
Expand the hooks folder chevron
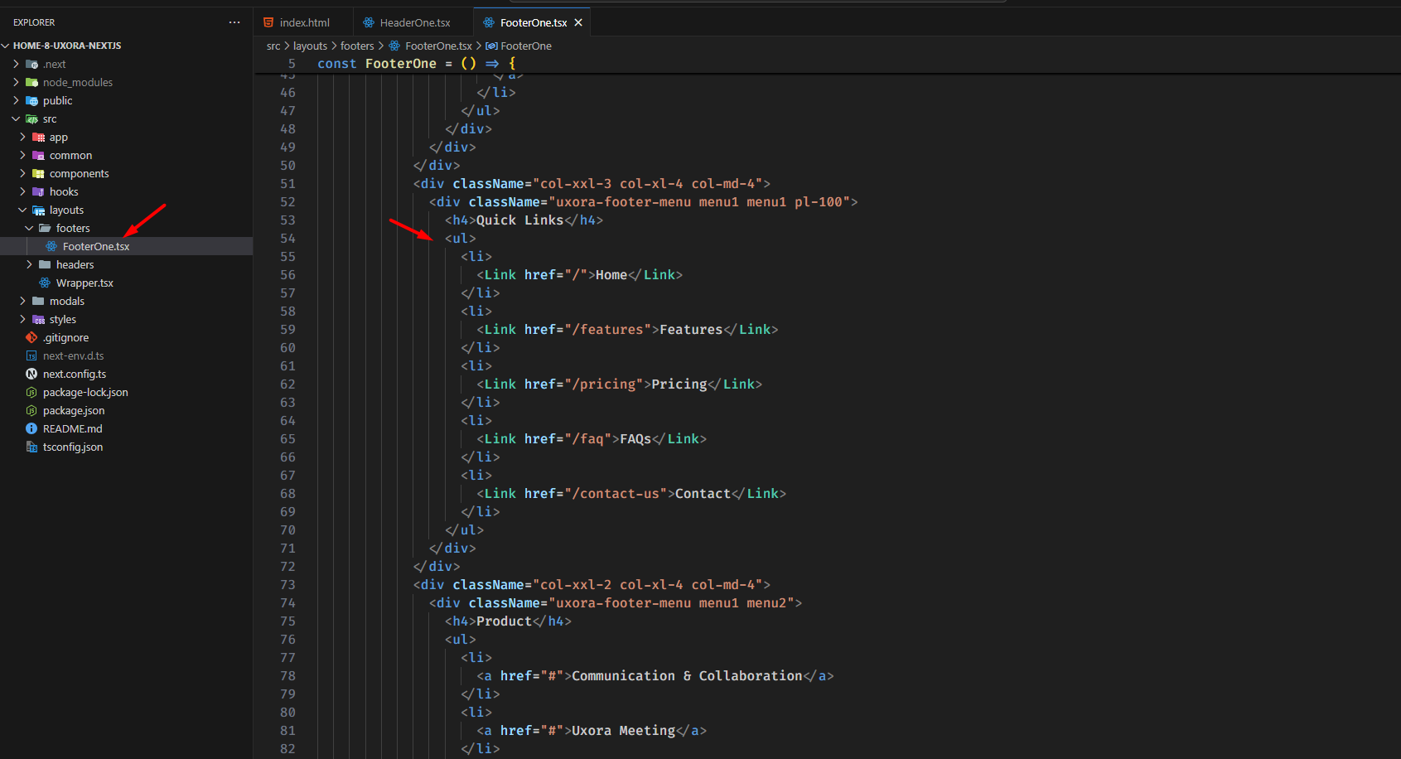coord(22,191)
